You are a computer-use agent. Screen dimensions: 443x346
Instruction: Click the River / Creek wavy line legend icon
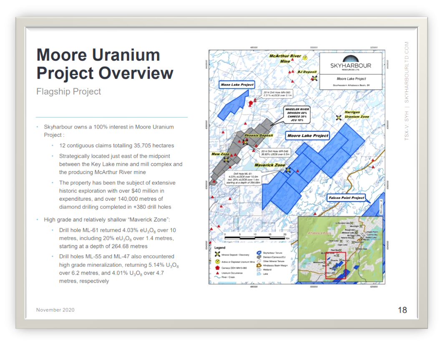(x=218, y=277)
